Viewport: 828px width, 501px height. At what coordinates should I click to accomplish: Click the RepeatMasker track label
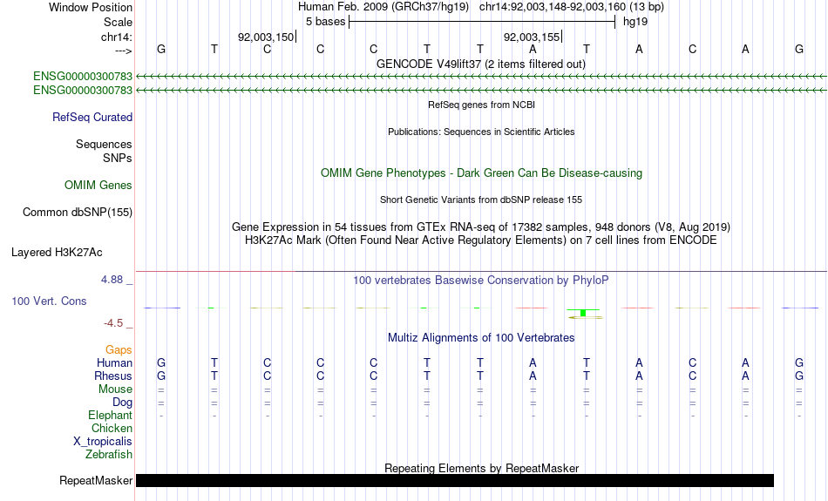point(96,480)
